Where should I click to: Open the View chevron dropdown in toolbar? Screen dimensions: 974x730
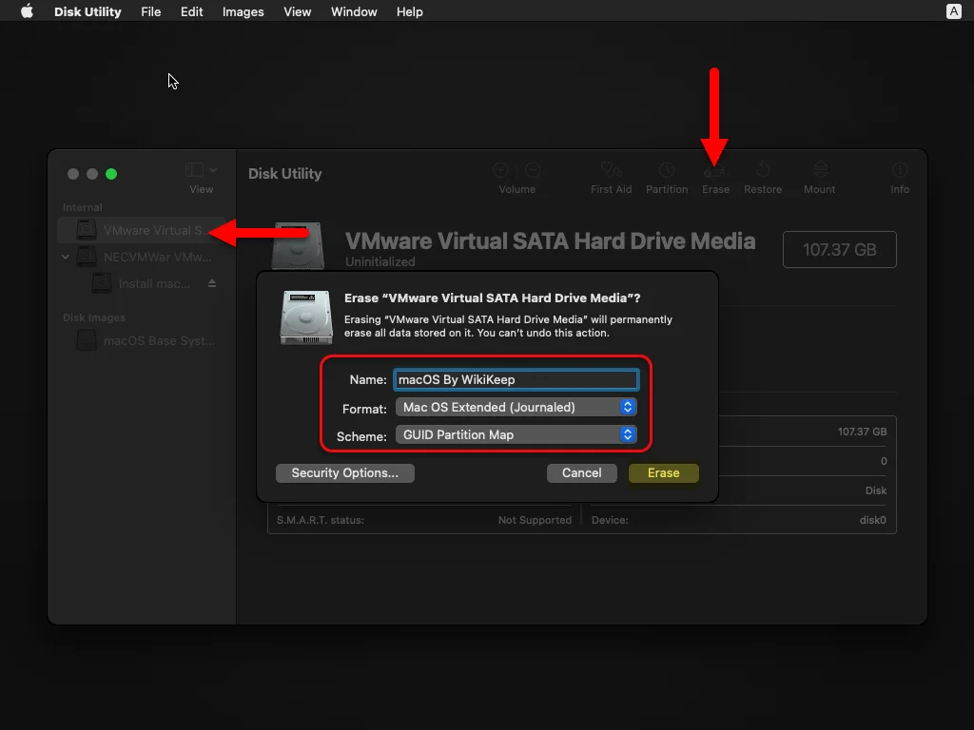(213, 170)
